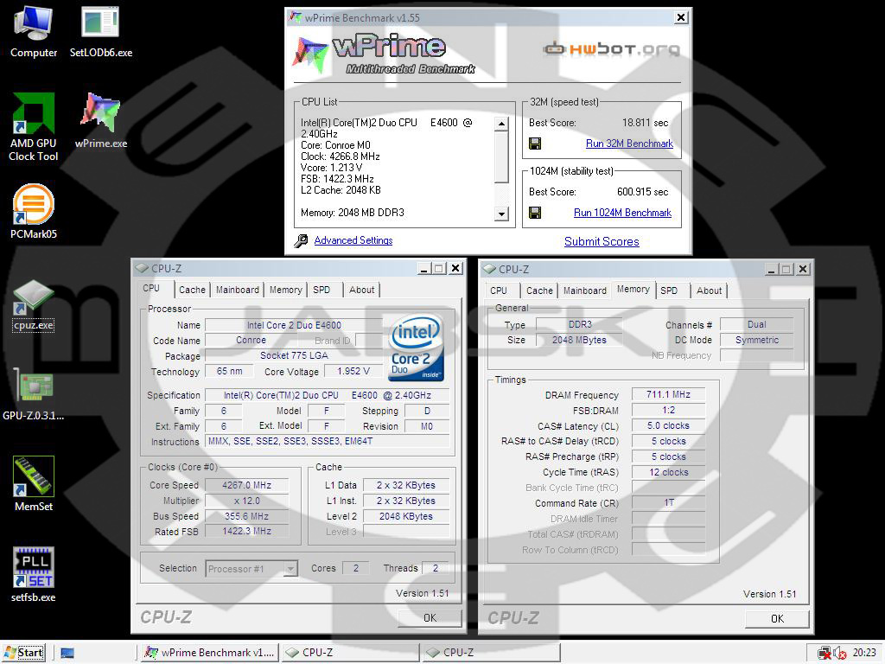Select the setfsb.exe desktop icon
Image resolution: width=885 pixels, height=664 pixels.
[x=34, y=575]
